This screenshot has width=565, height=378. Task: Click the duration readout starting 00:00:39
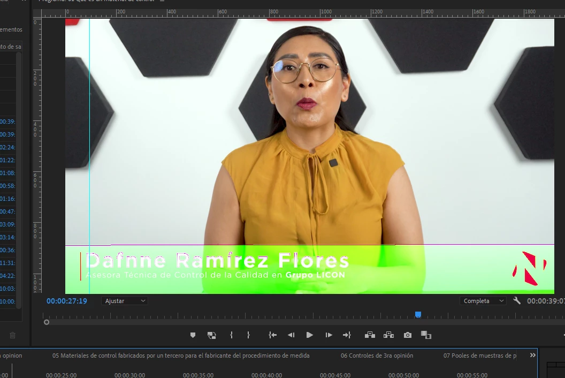point(546,301)
